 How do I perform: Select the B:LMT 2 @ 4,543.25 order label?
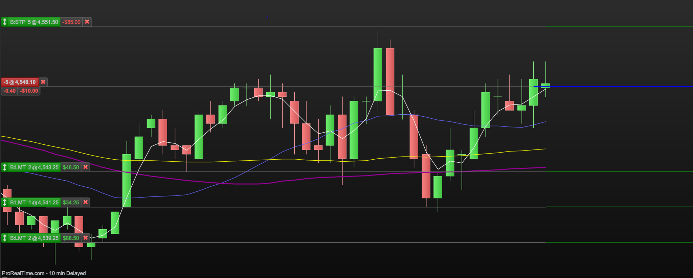34,167
